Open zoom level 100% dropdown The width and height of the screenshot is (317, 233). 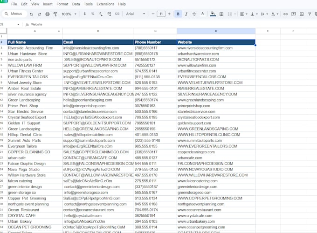(x=69, y=14)
